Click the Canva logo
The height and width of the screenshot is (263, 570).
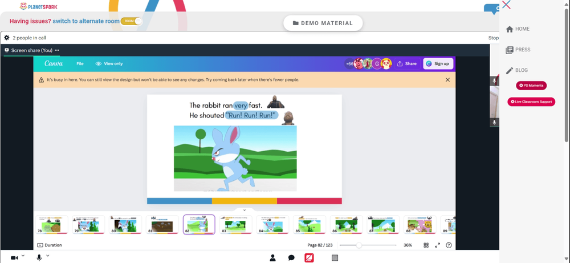pyautogui.click(x=54, y=64)
